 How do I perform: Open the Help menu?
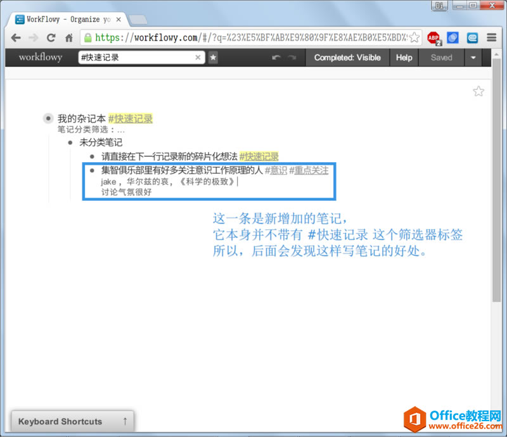[404, 58]
